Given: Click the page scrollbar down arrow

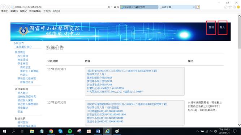Looking at the screenshot, I should 239,125.
